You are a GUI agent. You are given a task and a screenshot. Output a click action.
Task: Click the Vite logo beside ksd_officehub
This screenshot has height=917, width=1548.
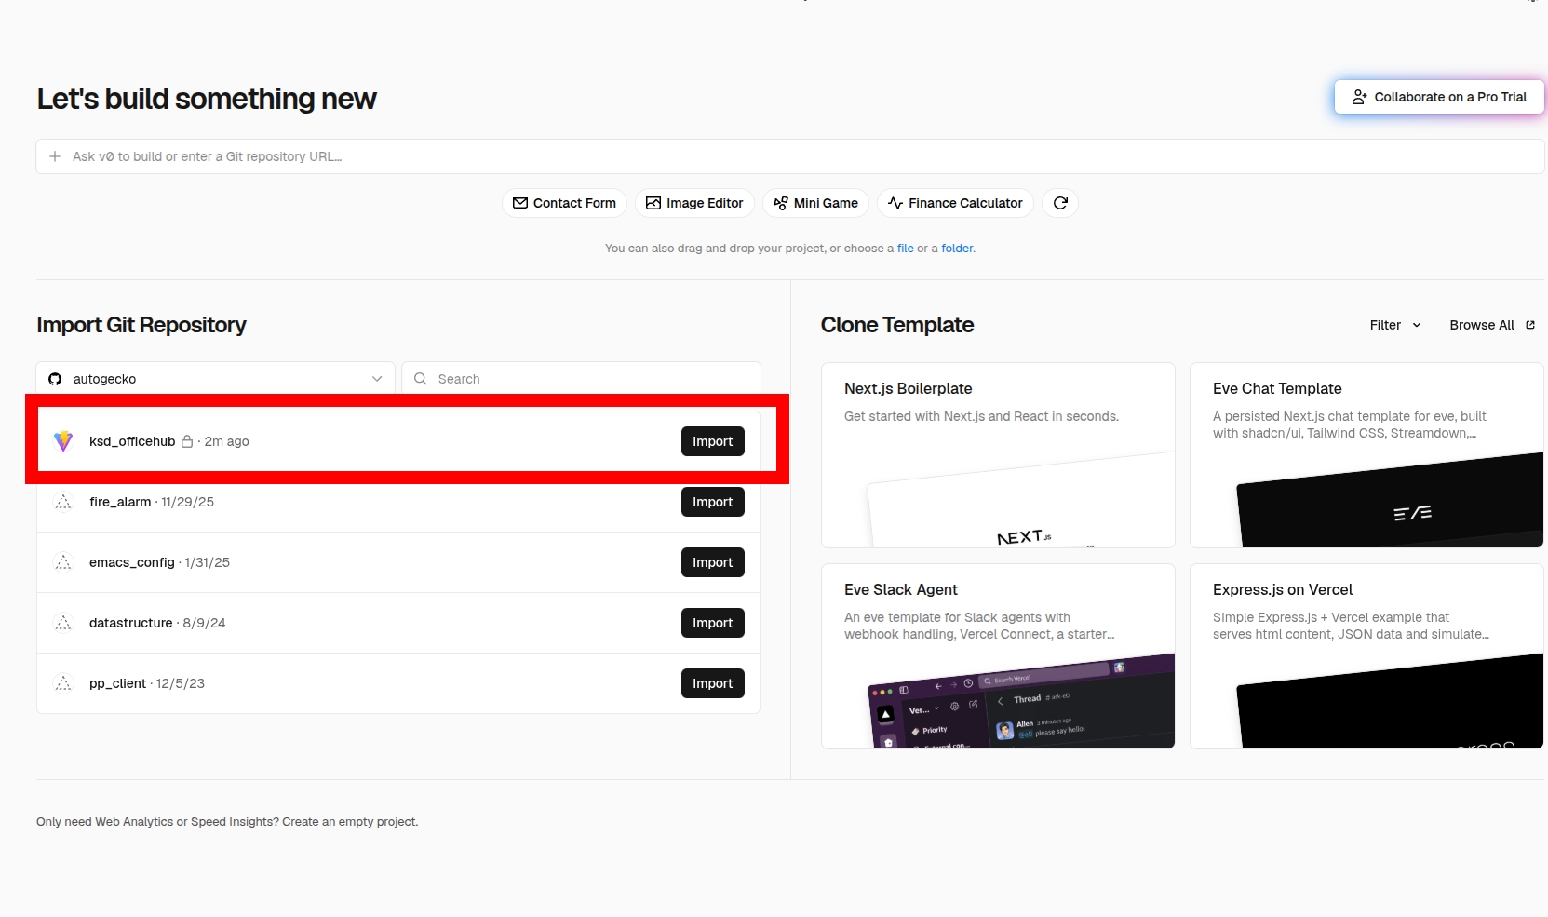tap(63, 441)
